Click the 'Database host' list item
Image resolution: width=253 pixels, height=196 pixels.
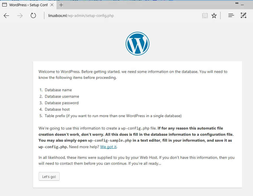[57, 110]
